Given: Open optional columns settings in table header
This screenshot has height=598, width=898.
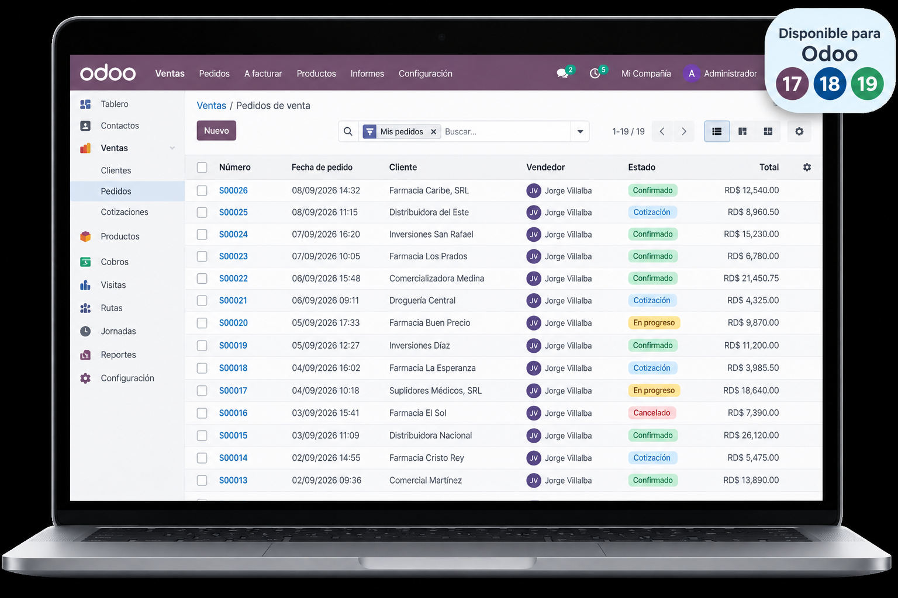Looking at the screenshot, I should pyautogui.click(x=807, y=167).
